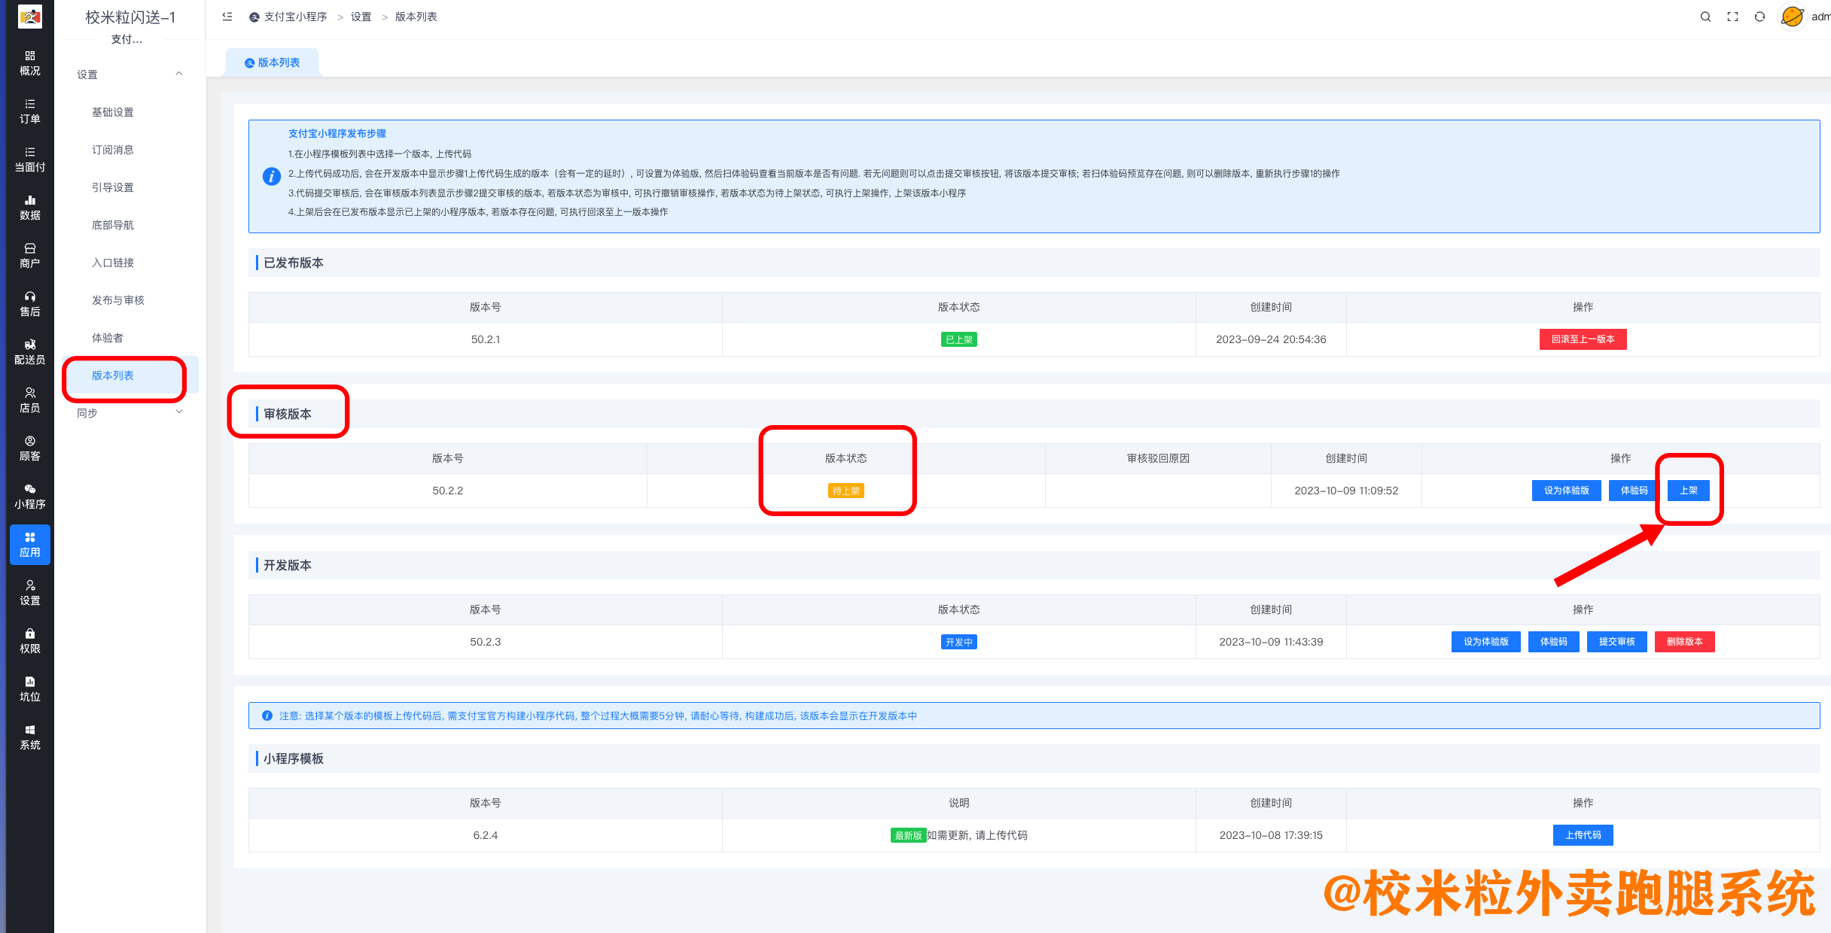Select 顾客 in the sidebar

[x=30, y=448]
